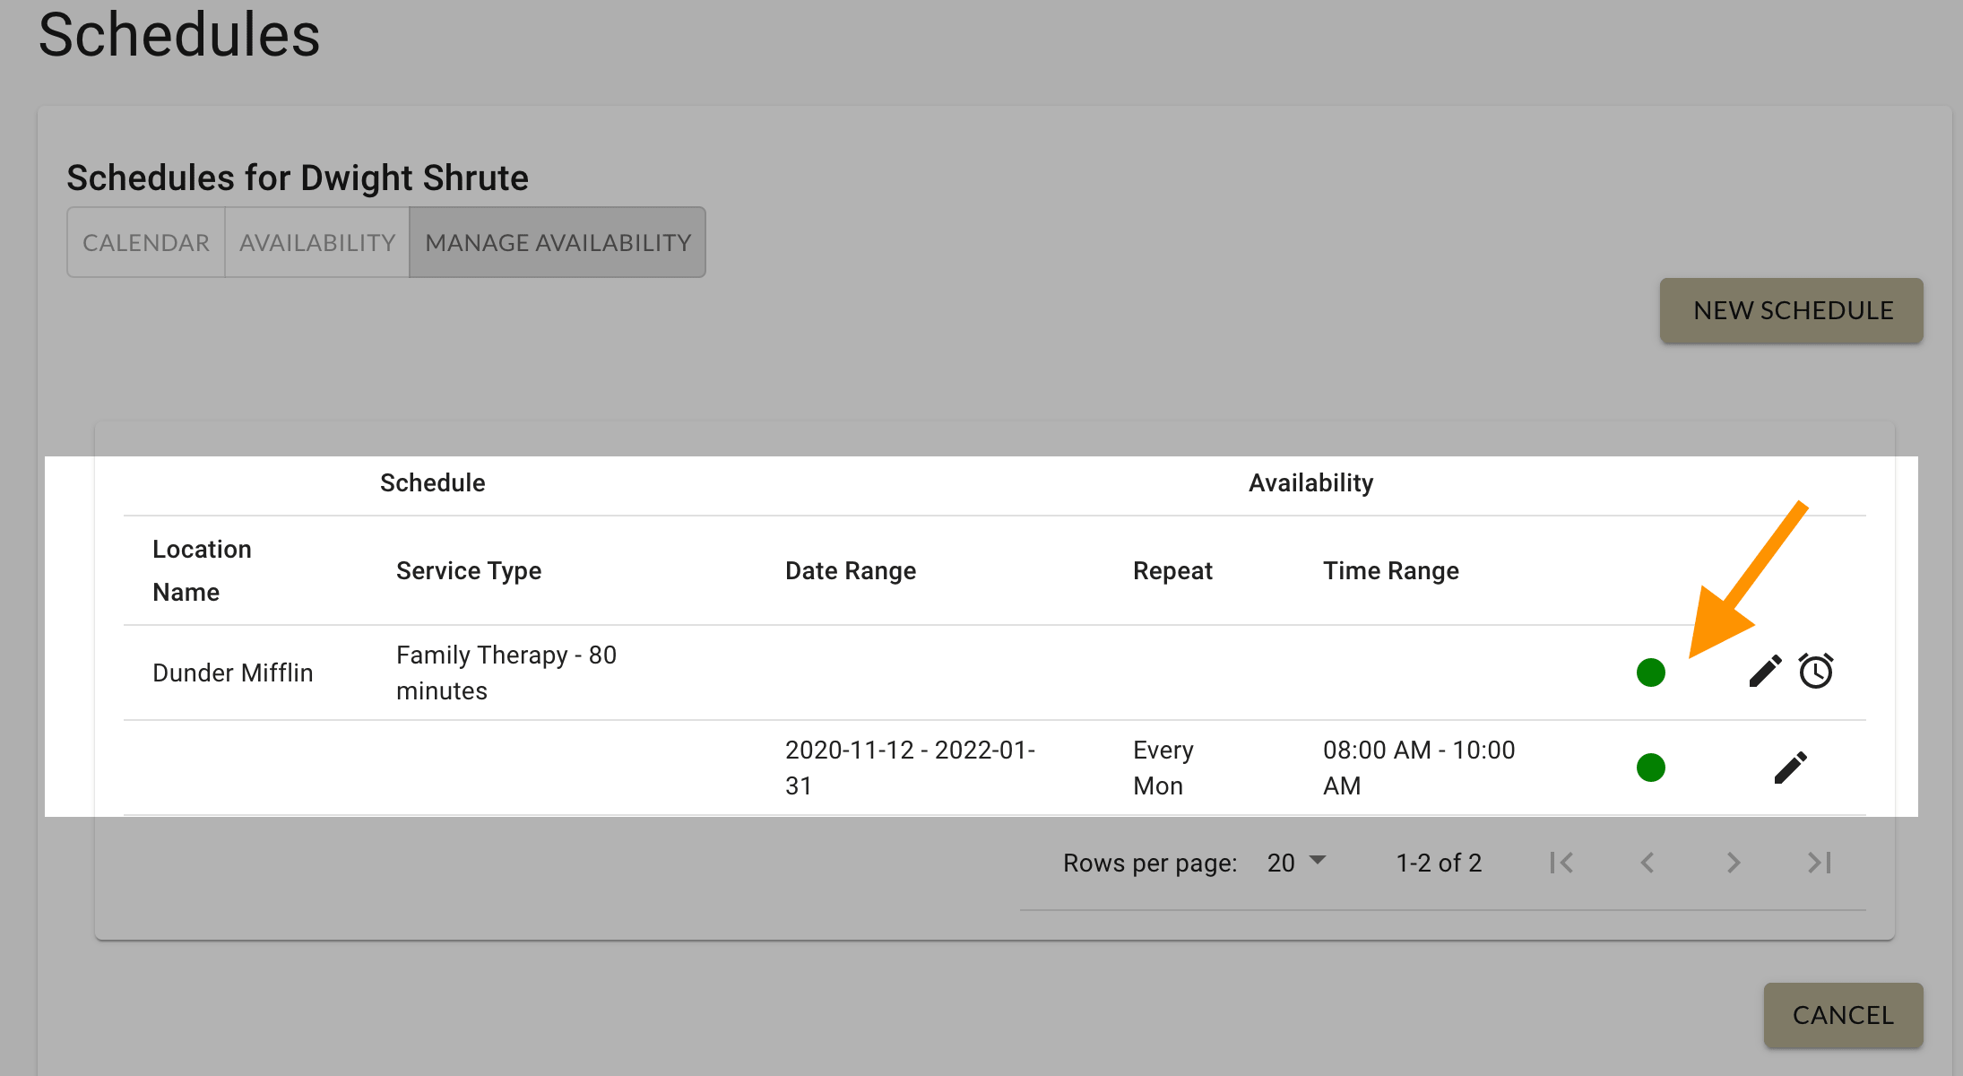This screenshot has width=1963, height=1076.
Task: Toggle the green status indicator for Family Therapy schedule
Action: click(x=1650, y=672)
